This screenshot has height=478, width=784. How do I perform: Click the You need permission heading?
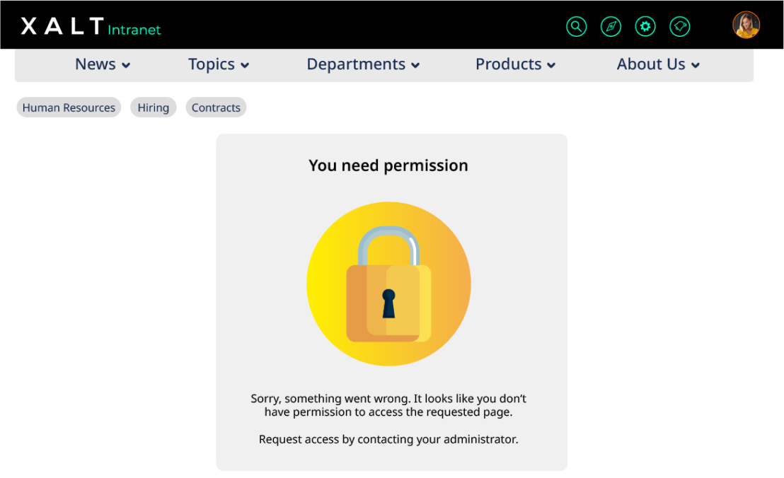[388, 165]
